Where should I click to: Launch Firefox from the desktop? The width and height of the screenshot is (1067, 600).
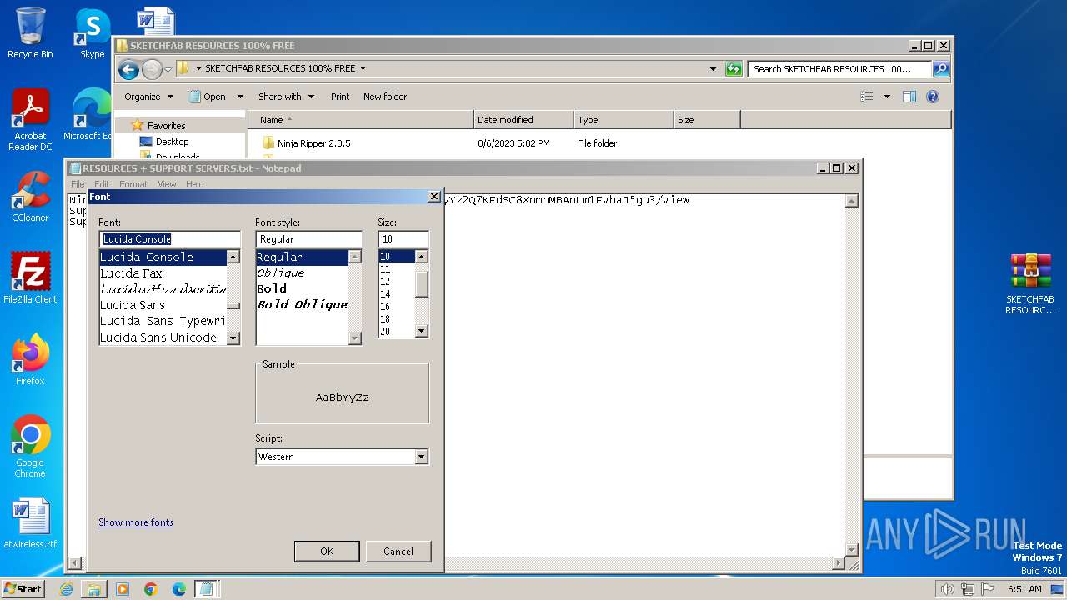tap(30, 360)
